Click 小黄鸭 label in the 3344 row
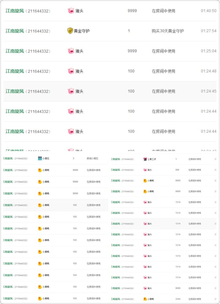Viewport: 220px width, 304px height. click(x=151, y=299)
